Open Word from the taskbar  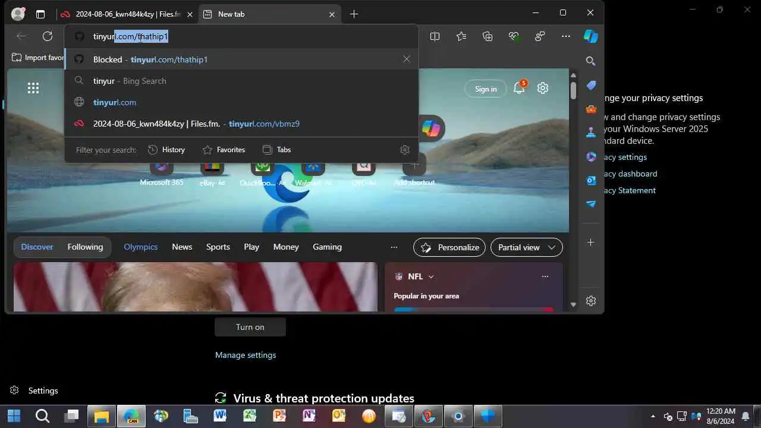220,416
